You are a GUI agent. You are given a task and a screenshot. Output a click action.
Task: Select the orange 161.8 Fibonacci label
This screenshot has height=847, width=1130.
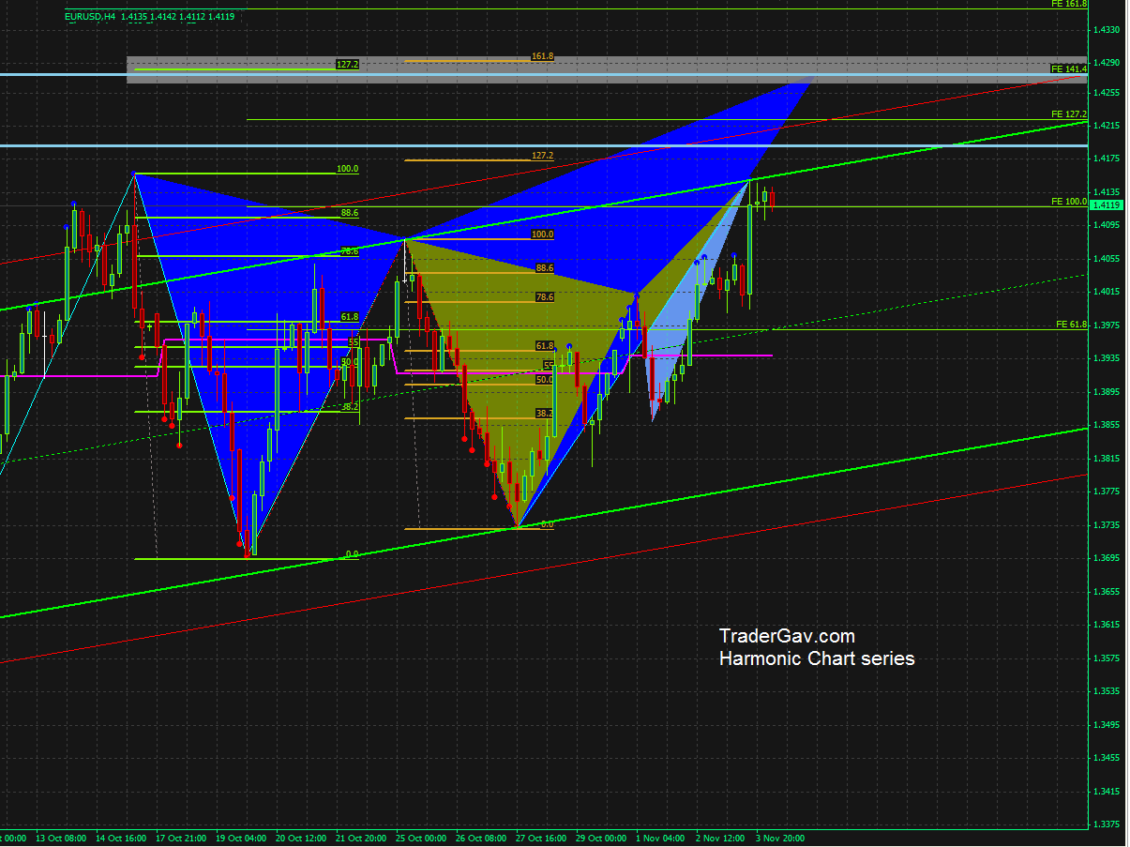542,56
